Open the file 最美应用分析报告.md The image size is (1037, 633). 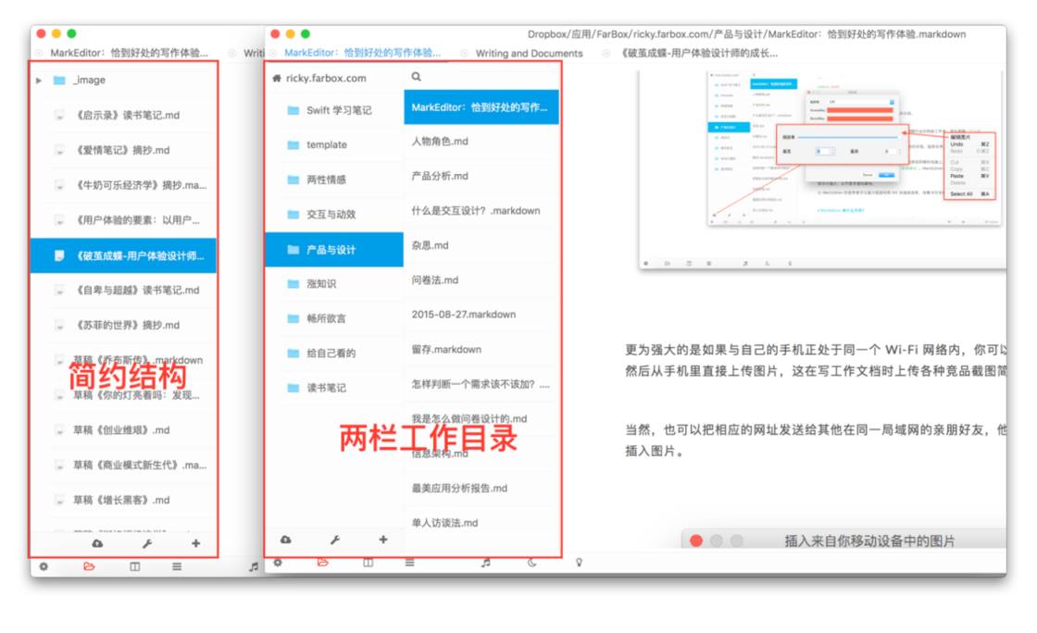[x=481, y=489]
